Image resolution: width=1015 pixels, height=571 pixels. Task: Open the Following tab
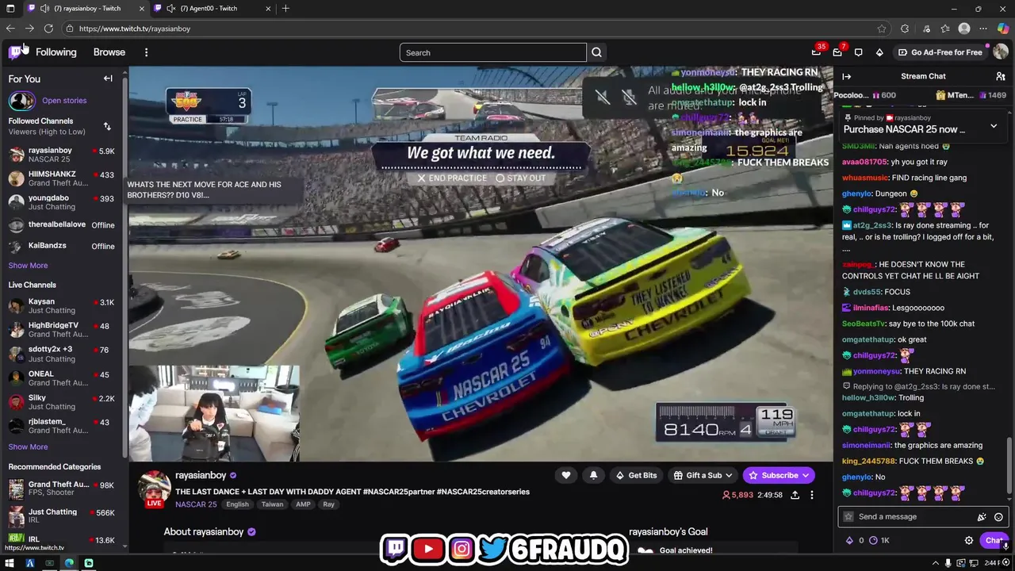56,52
